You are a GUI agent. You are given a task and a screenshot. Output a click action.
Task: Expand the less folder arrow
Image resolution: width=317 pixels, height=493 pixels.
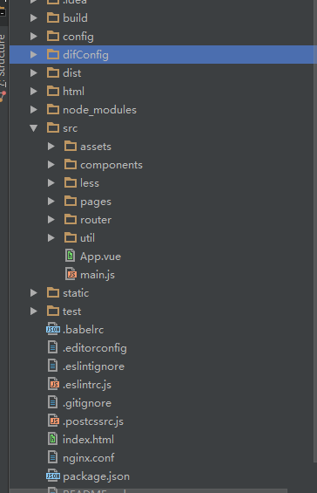(x=51, y=182)
